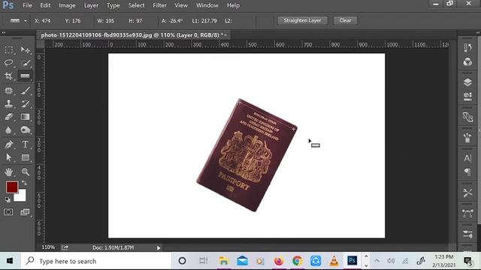This screenshot has height=270, width=481.
Task: Select the Hand tool
Action: click(x=8, y=172)
